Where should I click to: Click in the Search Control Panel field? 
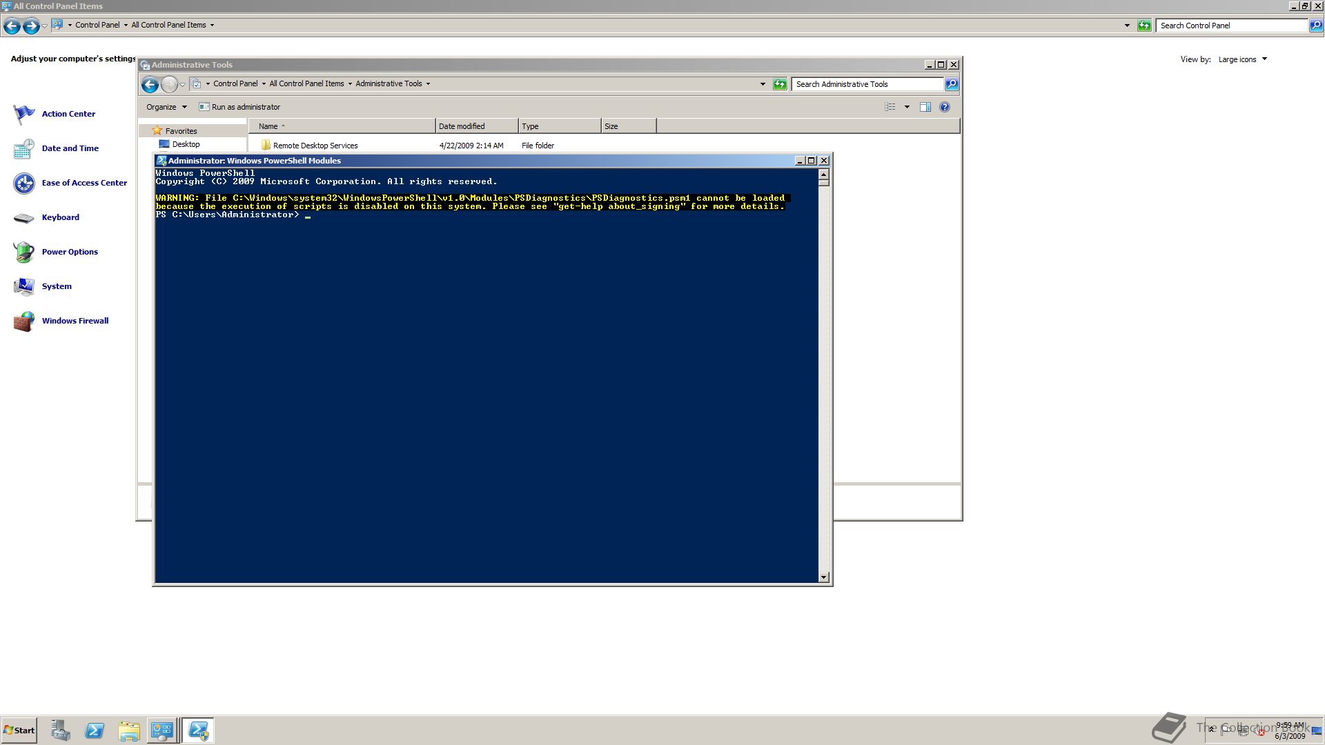pos(1232,26)
